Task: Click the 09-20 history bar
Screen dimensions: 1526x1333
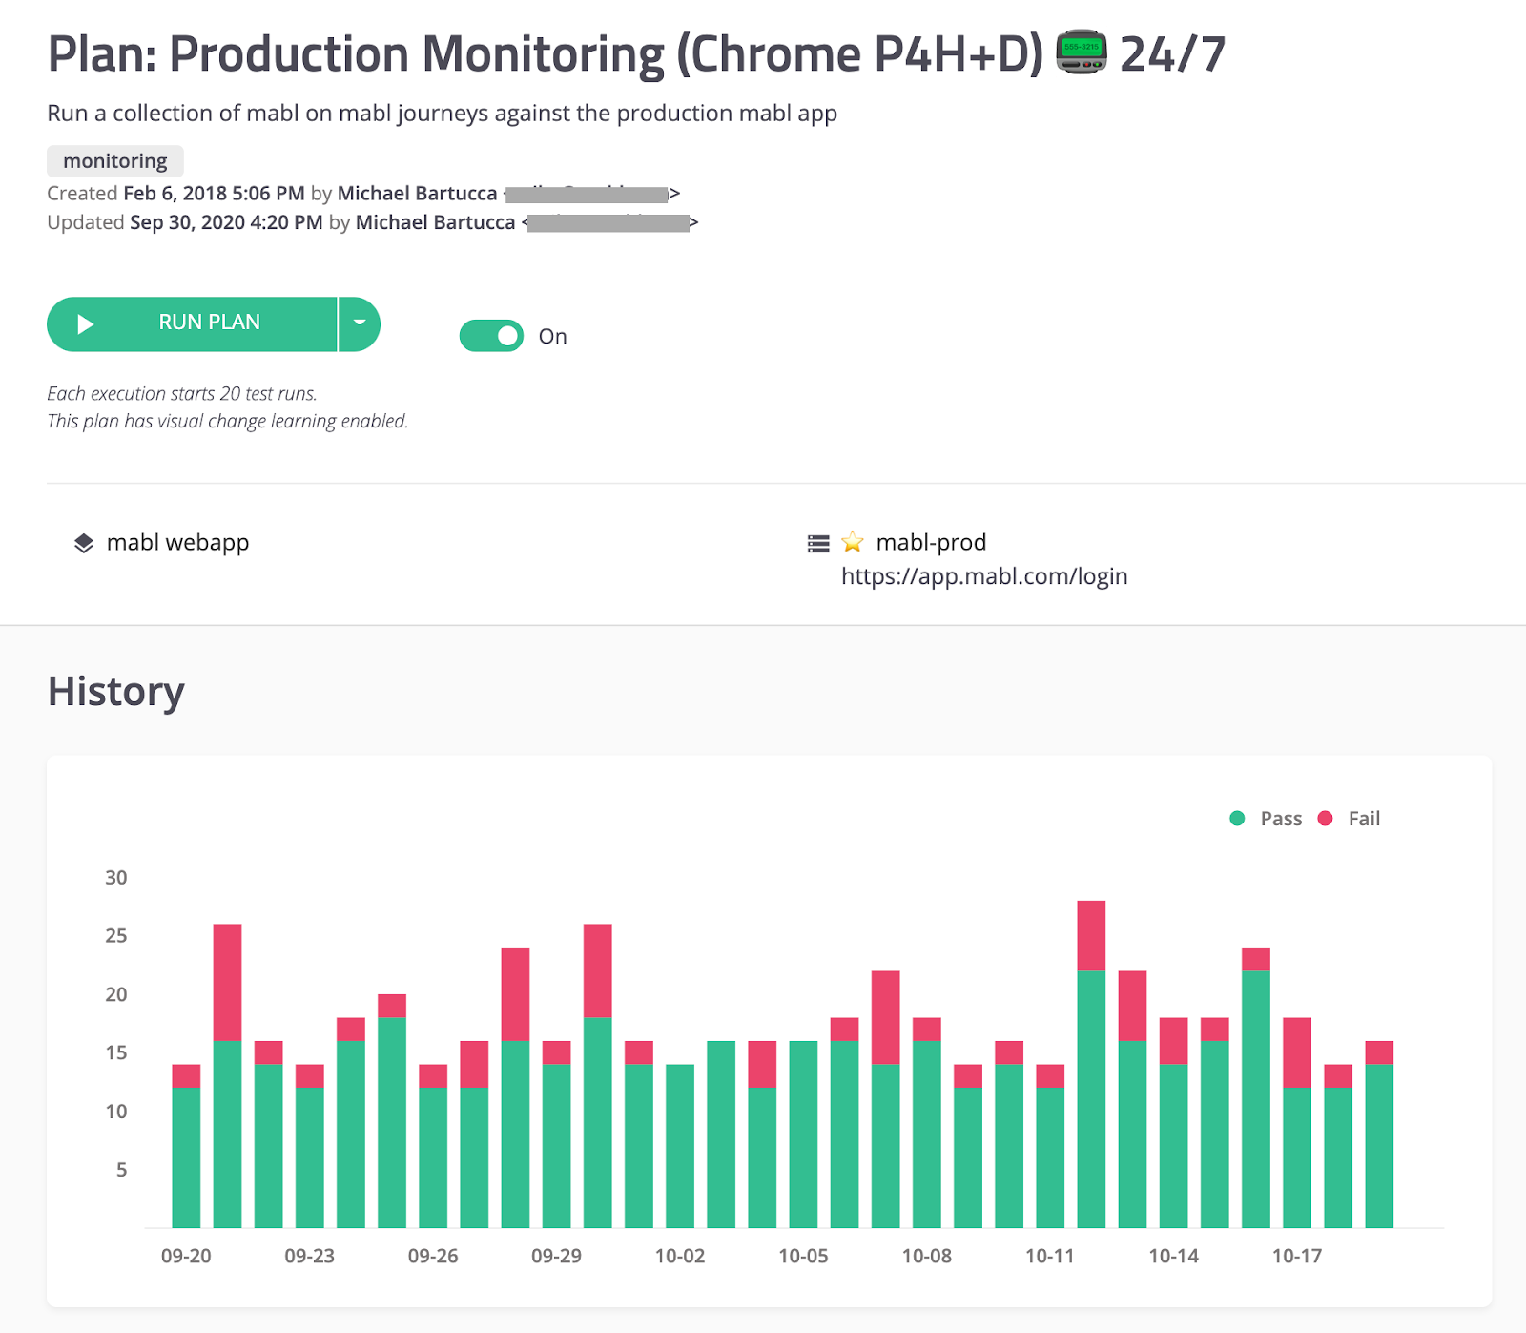Action: (x=186, y=1146)
